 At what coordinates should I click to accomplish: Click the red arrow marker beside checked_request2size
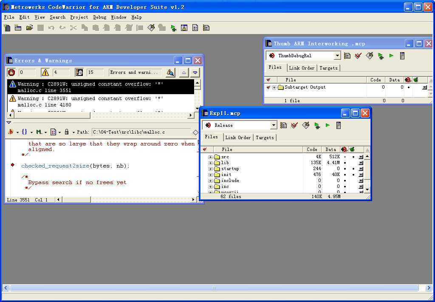tap(13, 165)
